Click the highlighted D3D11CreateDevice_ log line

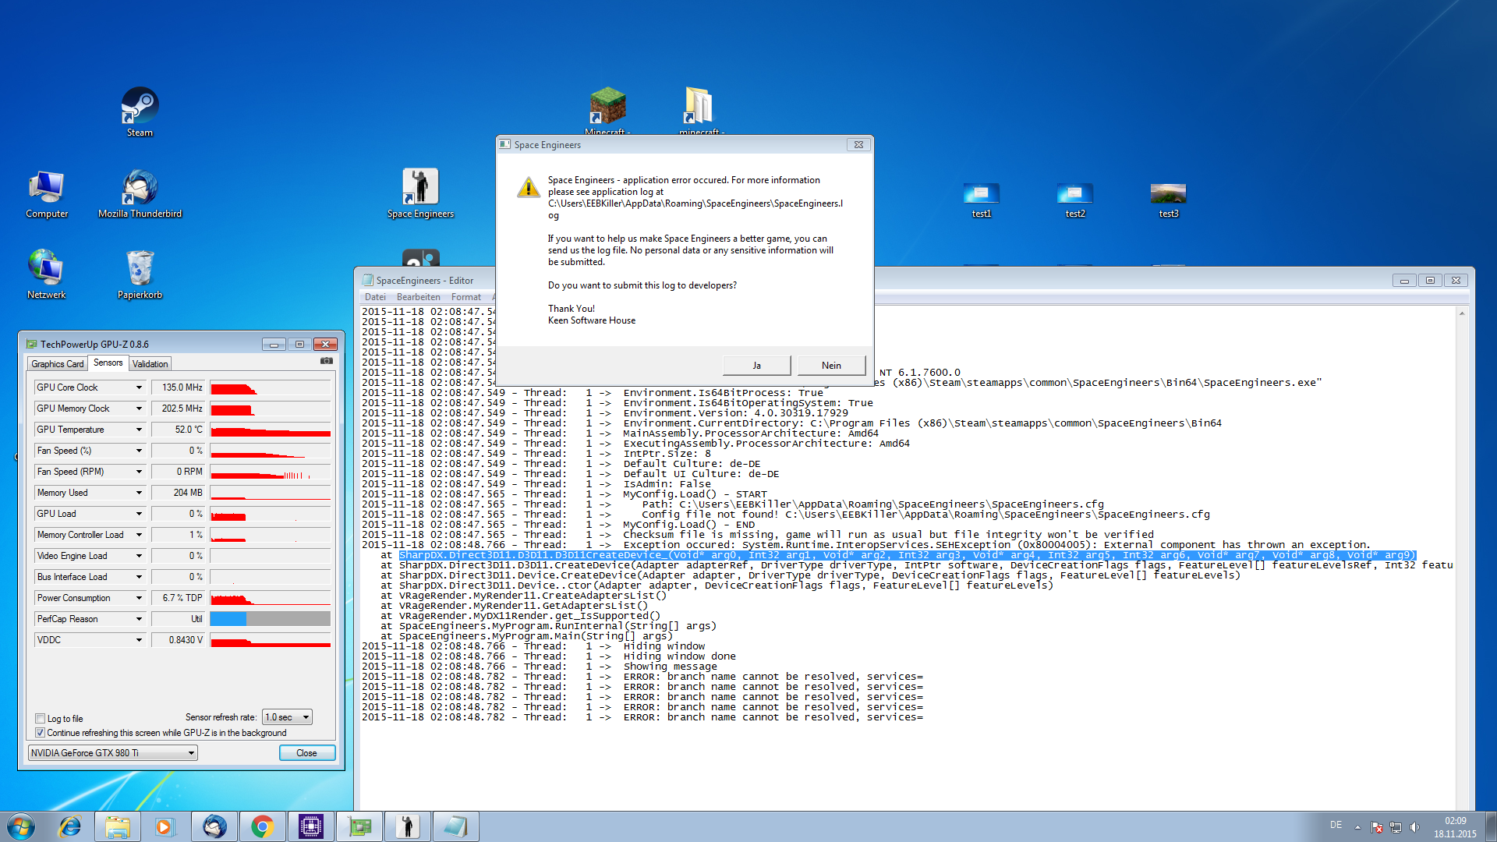tap(908, 555)
